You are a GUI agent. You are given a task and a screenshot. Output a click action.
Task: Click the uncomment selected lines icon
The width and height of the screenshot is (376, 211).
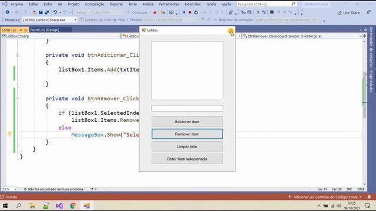click(264, 12)
